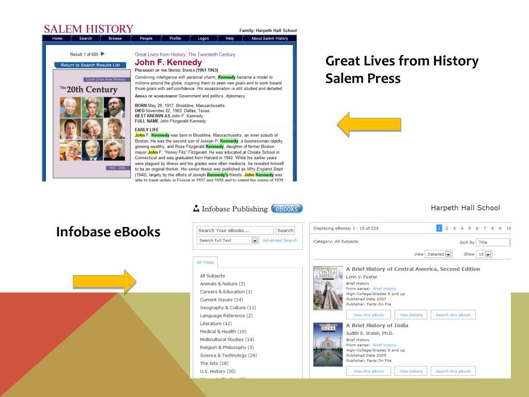Click the eBooks Search button
Screen dimensions: 529x397
click(285, 230)
